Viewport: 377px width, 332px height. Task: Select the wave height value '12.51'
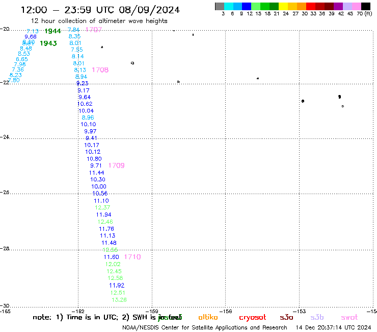coord(118,293)
